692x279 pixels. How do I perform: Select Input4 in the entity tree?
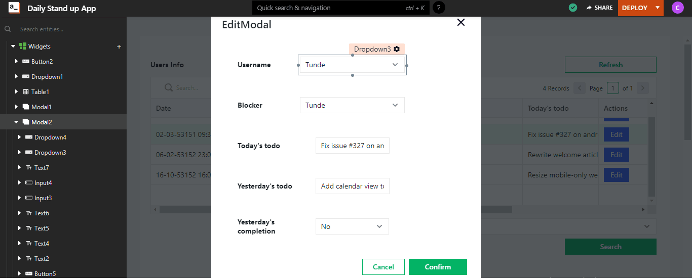(x=43, y=183)
